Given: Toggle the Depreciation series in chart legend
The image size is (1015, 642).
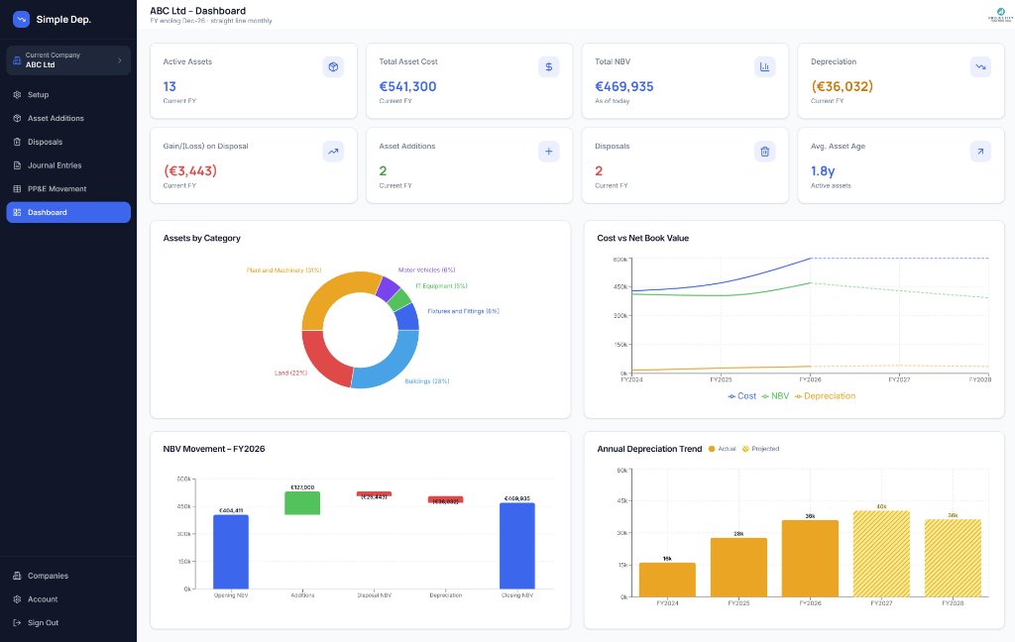Looking at the screenshot, I should click(x=826, y=396).
